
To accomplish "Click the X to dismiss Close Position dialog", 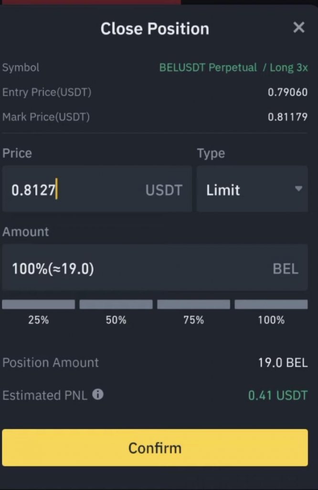I will (299, 28).
